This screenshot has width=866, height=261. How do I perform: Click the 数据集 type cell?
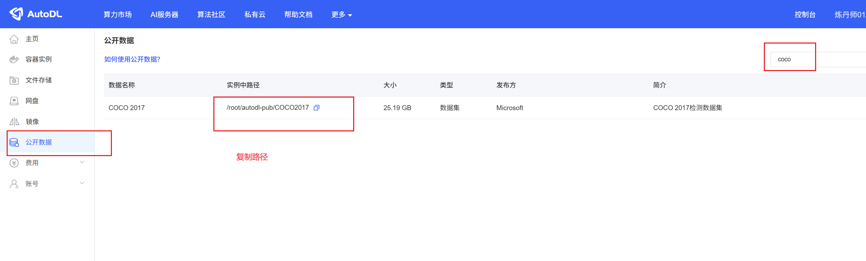point(450,108)
